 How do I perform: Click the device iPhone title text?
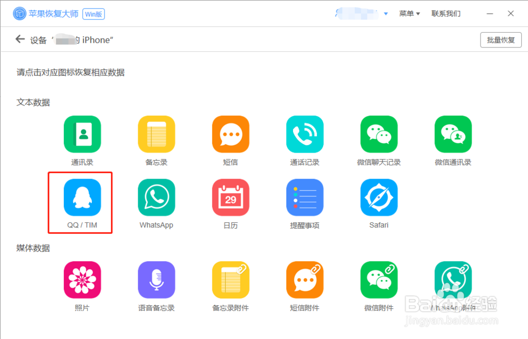click(x=72, y=40)
